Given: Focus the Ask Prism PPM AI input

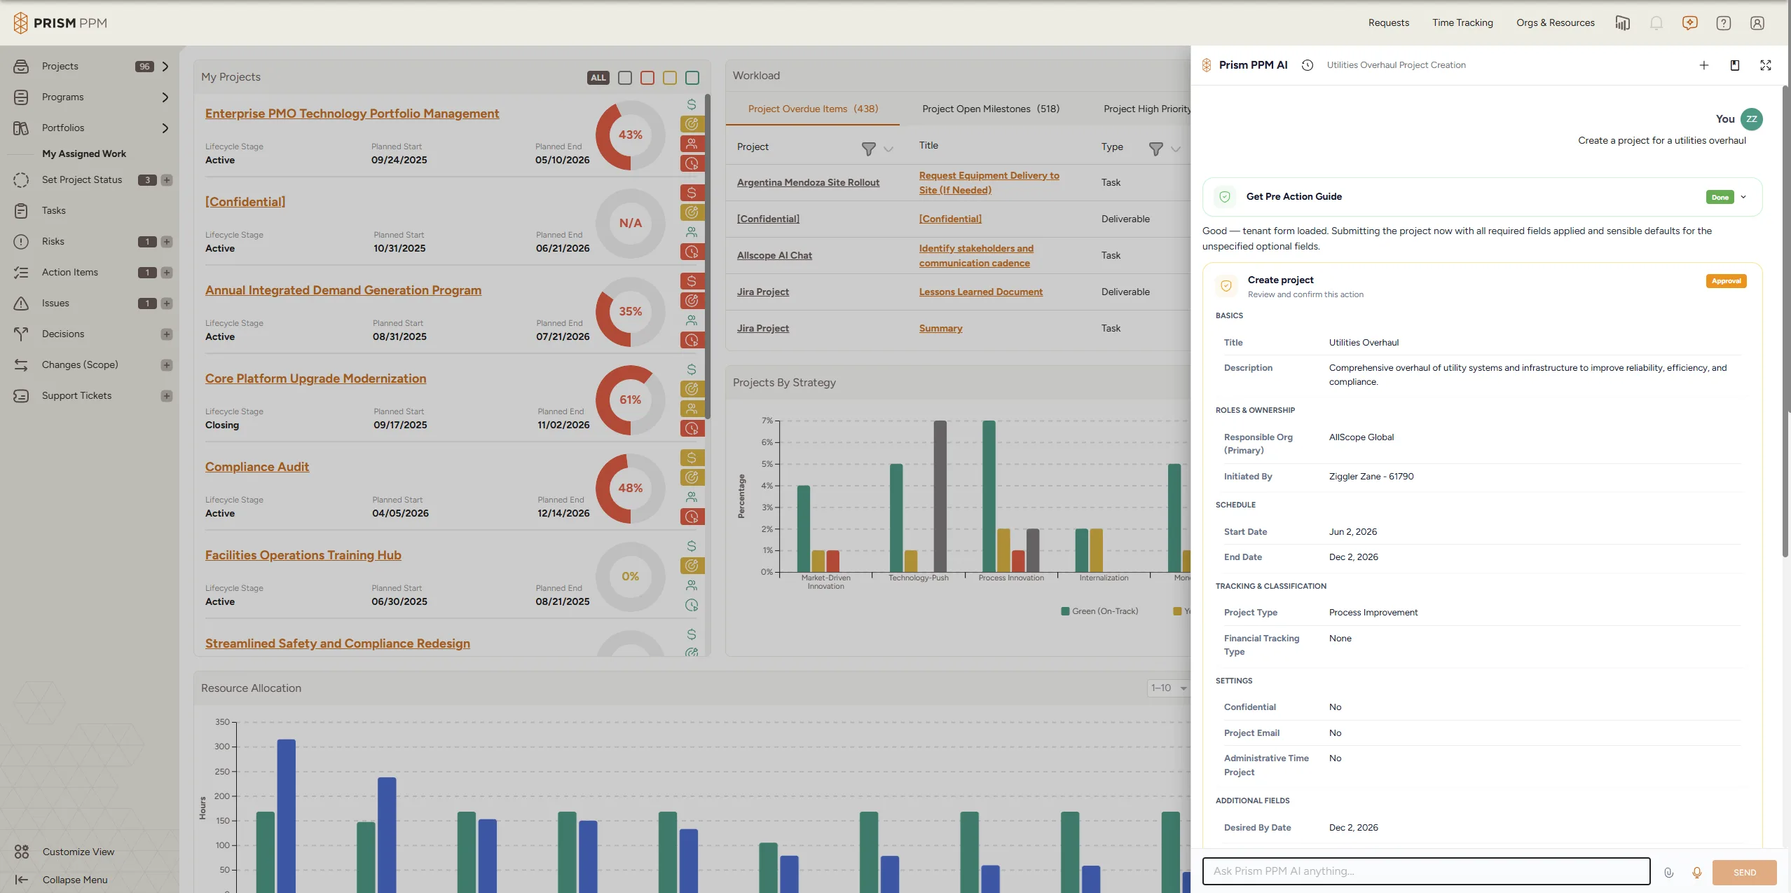Looking at the screenshot, I should pos(1426,871).
